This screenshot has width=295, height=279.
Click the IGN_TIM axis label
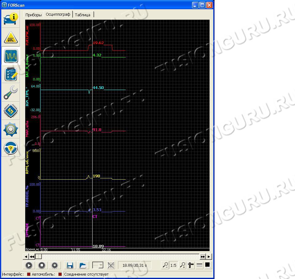[x=27, y=97]
